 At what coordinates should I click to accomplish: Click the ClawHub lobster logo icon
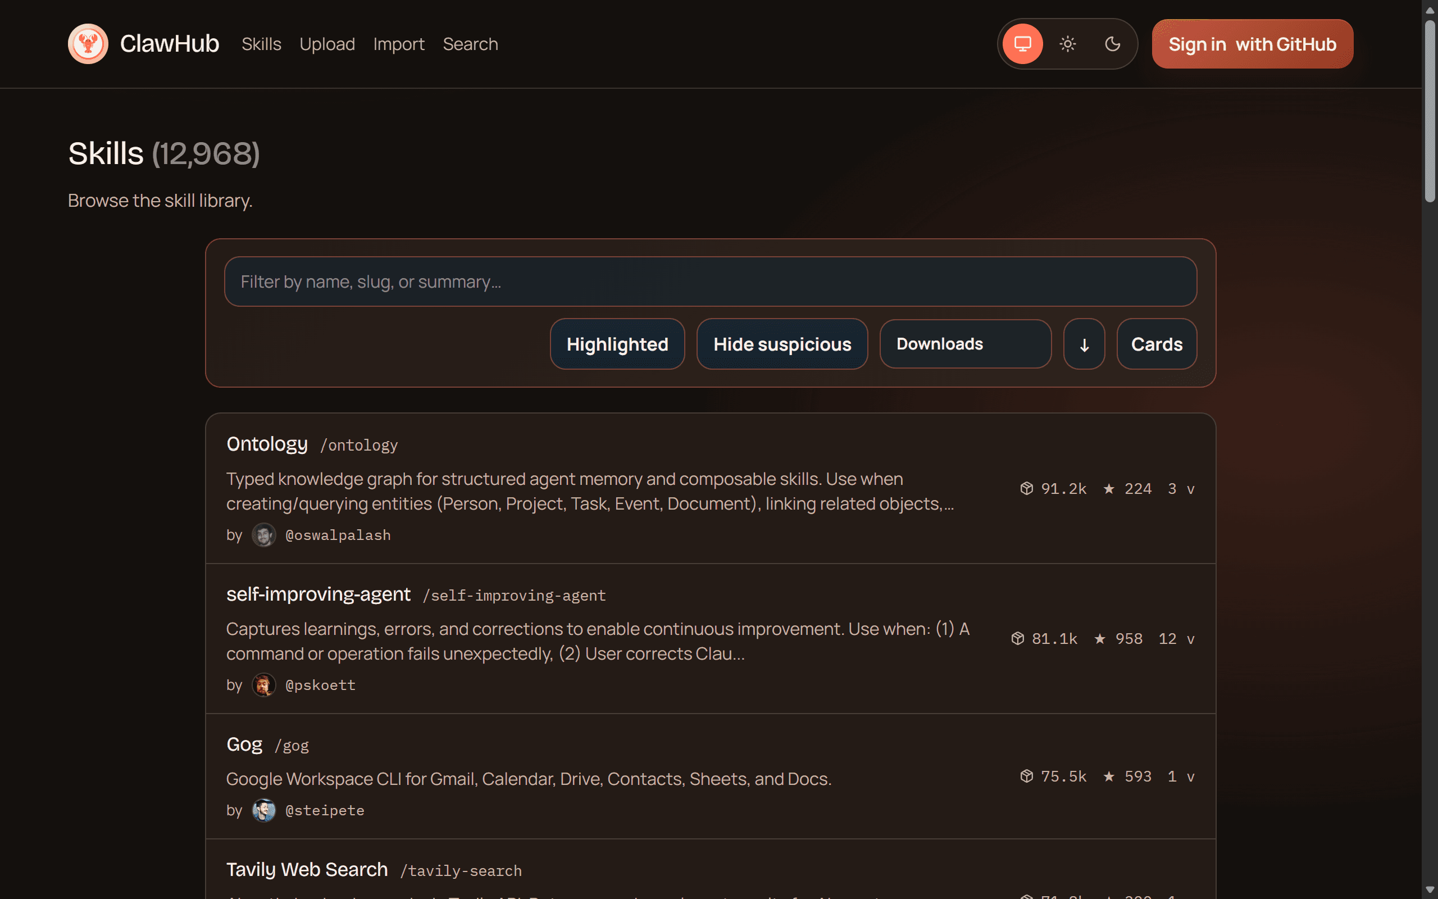(x=88, y=44)
